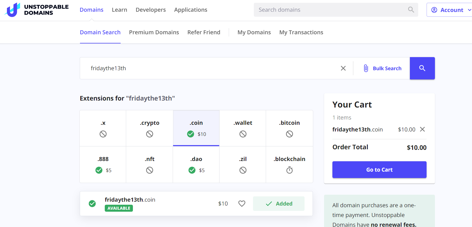Open the Domains top menu
This screenshot has height=227, width=472.
tap(91, 10)
